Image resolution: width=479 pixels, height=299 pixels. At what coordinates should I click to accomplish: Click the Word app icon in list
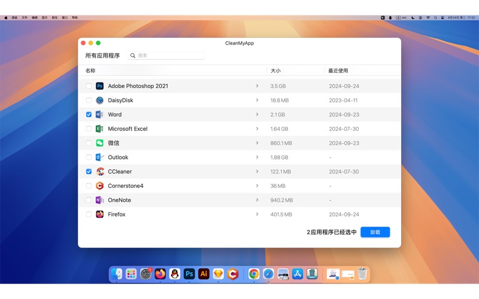tap(99, 114)
